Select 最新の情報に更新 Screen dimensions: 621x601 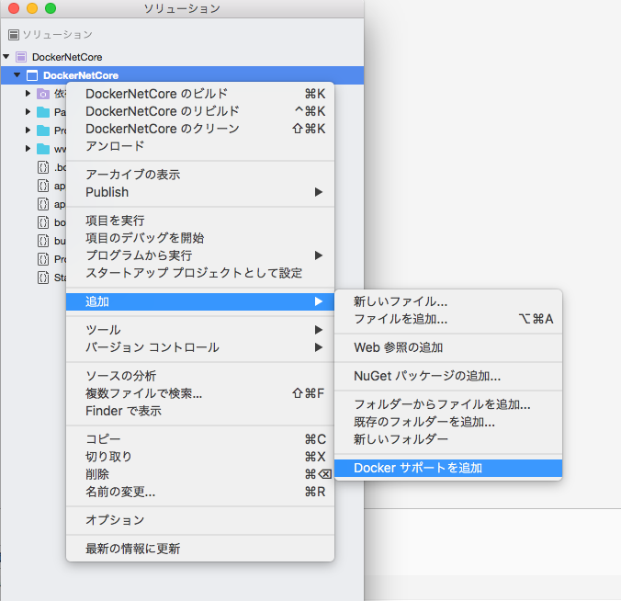tap(200, 549)
